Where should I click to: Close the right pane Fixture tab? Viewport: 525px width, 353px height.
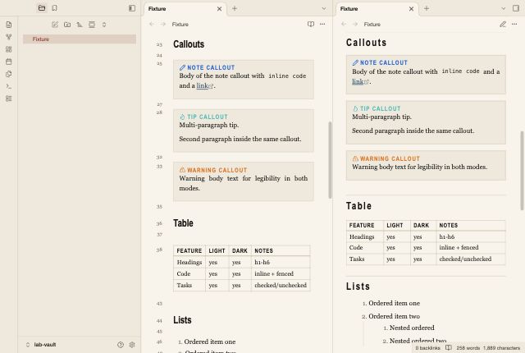click(411, 9)
